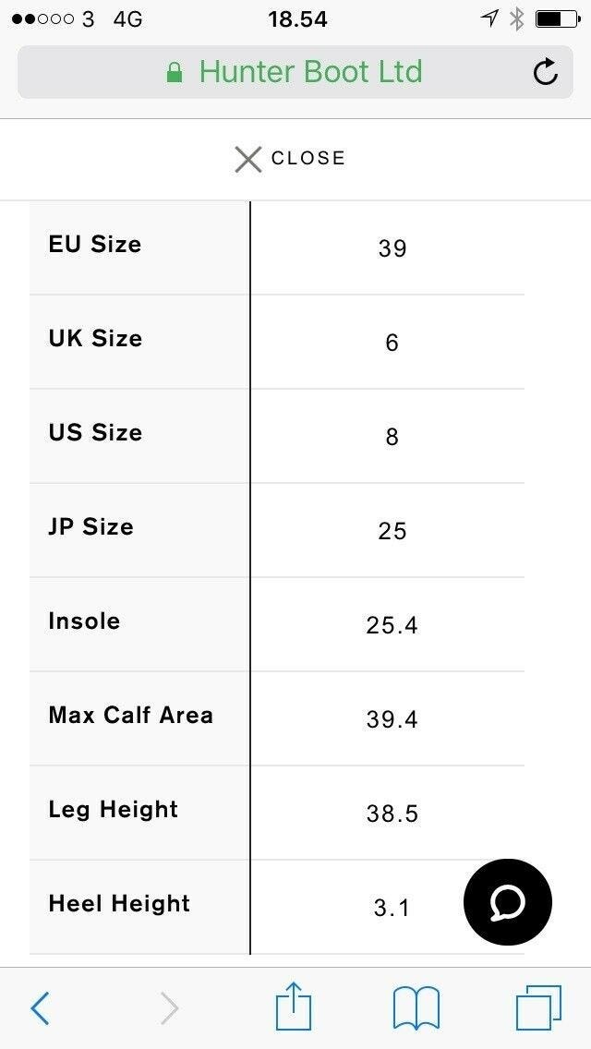
Task: Open the live chat bubble
Action: (x=507, y=903)
